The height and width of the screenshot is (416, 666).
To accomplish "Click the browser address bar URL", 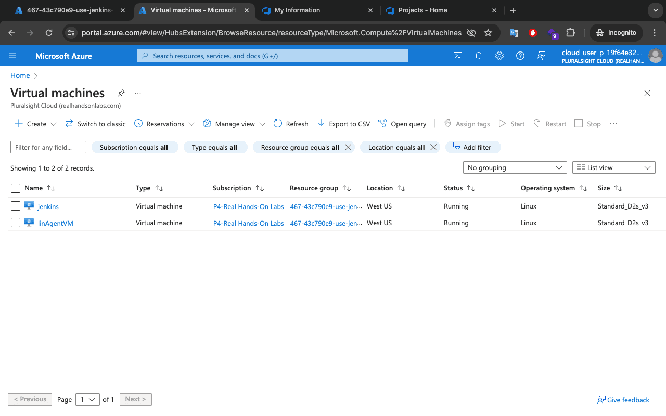I will (272, 33).
